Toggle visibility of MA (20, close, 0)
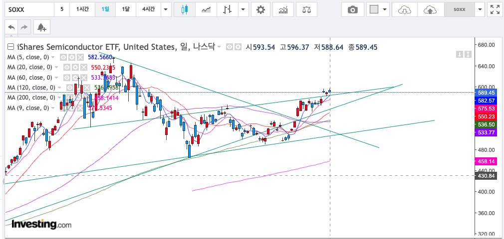The height and width of the screenshot is (239, 504). point(66,67)
